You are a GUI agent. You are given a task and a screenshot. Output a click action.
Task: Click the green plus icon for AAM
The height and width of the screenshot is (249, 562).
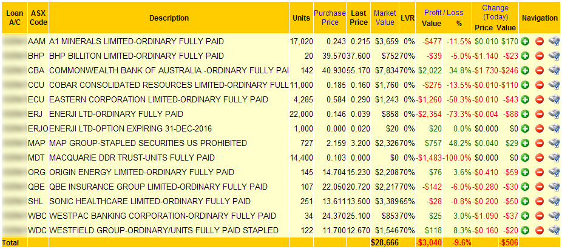pyautogui.click(x=525, y=41)
